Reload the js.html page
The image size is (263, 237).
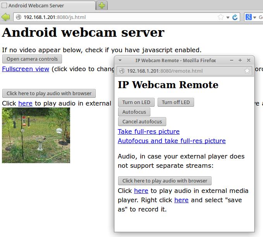pos(235,17)
